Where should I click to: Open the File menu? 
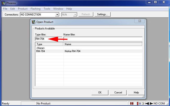click(x=5, y=9)
